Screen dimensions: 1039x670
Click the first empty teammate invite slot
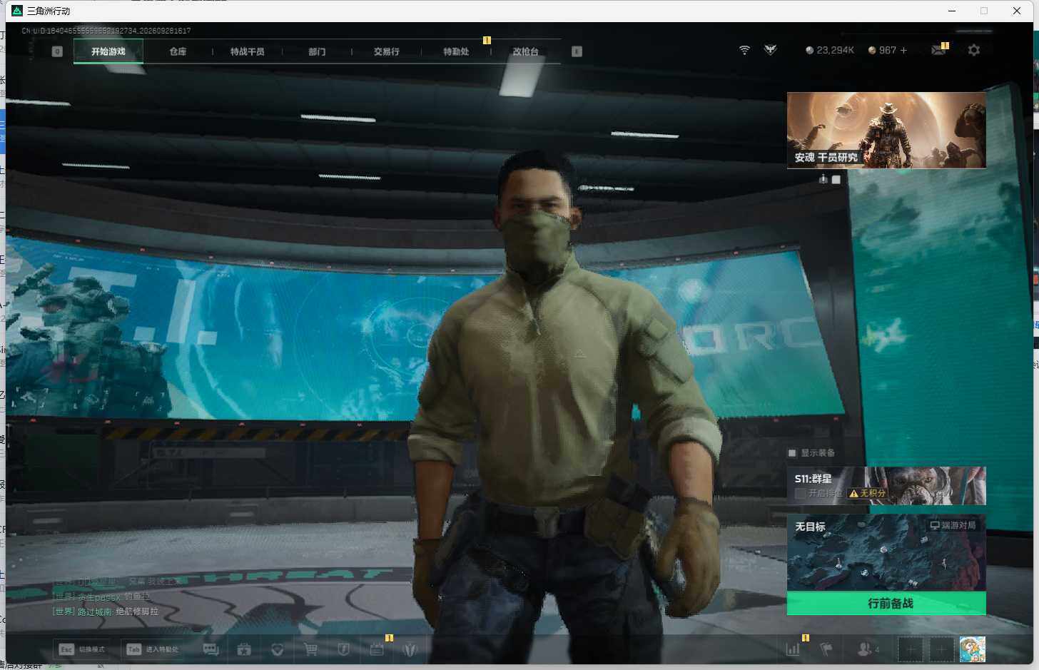pyautogui.click(x=910, y=649)
